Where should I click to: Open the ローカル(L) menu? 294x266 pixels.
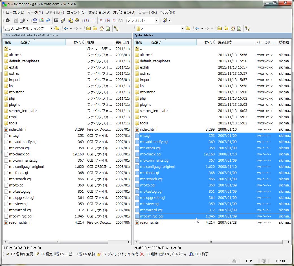(x=15, y=12)
